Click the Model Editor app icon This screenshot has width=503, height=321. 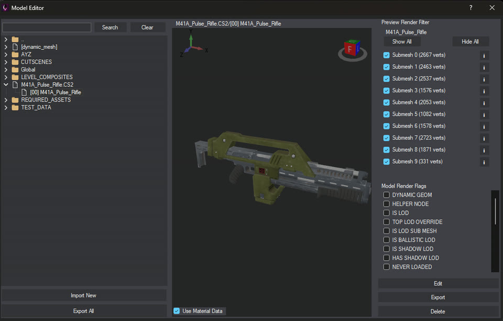[x=5, y=8]
